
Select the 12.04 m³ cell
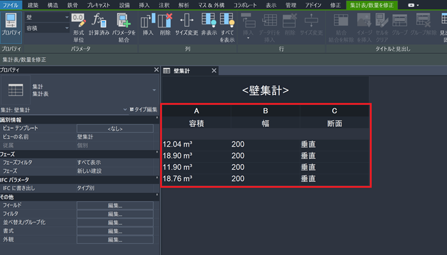coord(197,144)
